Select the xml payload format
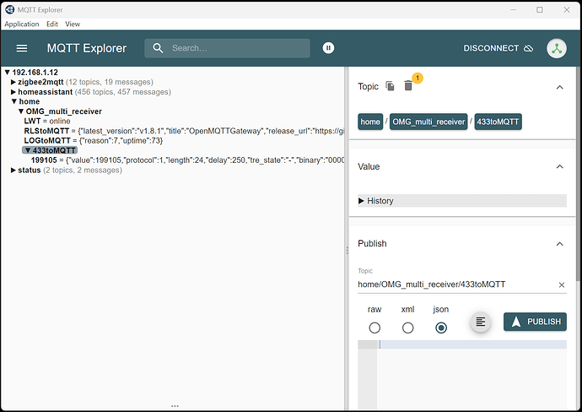Screen dimensions: 582x412 pyautogui.click(x=407, y=328)
